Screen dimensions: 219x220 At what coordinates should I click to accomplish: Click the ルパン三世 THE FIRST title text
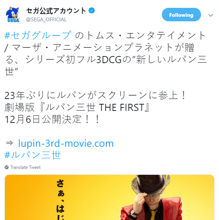click(x=95, y=108)
